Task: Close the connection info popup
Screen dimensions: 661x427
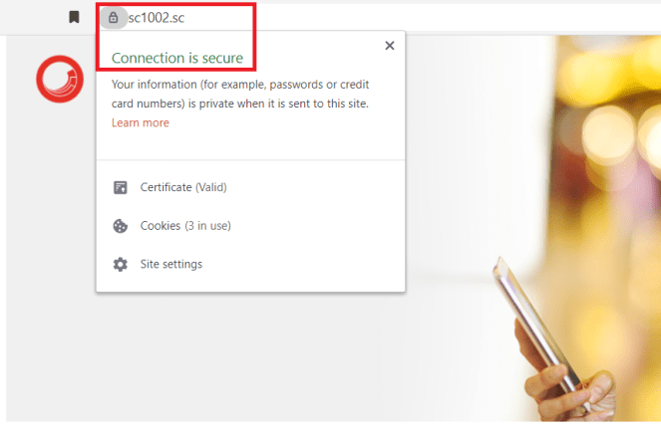Action: 390,46
